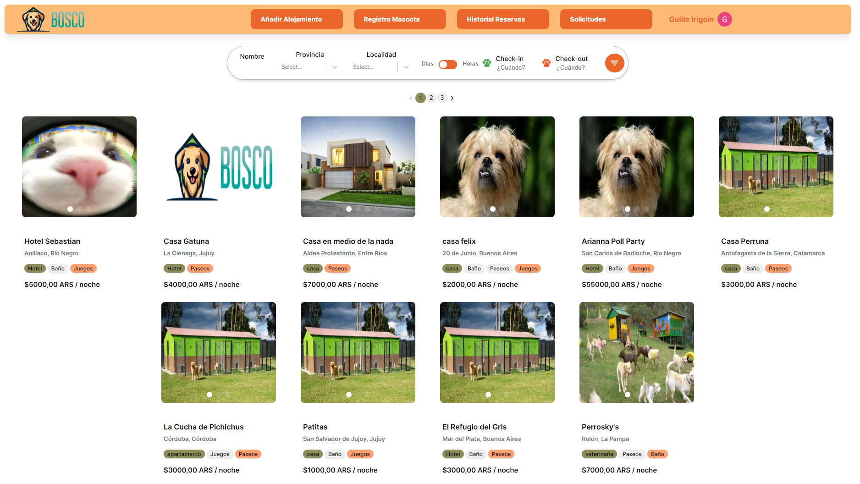The image size is (860, 484).
Task: Open the orange filter button
Action: [614, 63]
